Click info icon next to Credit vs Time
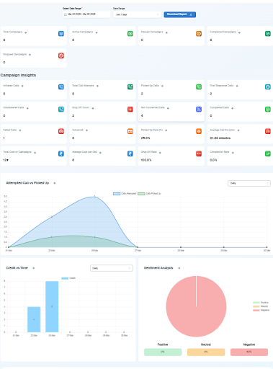The height and width of the screenshot is (369, 273). coord(34,268)
